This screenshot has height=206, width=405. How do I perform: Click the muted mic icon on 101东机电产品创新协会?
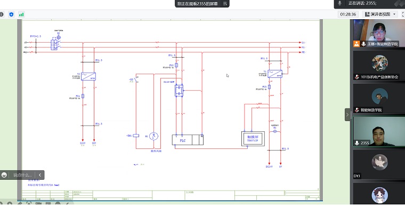click(x=357, y=77)
